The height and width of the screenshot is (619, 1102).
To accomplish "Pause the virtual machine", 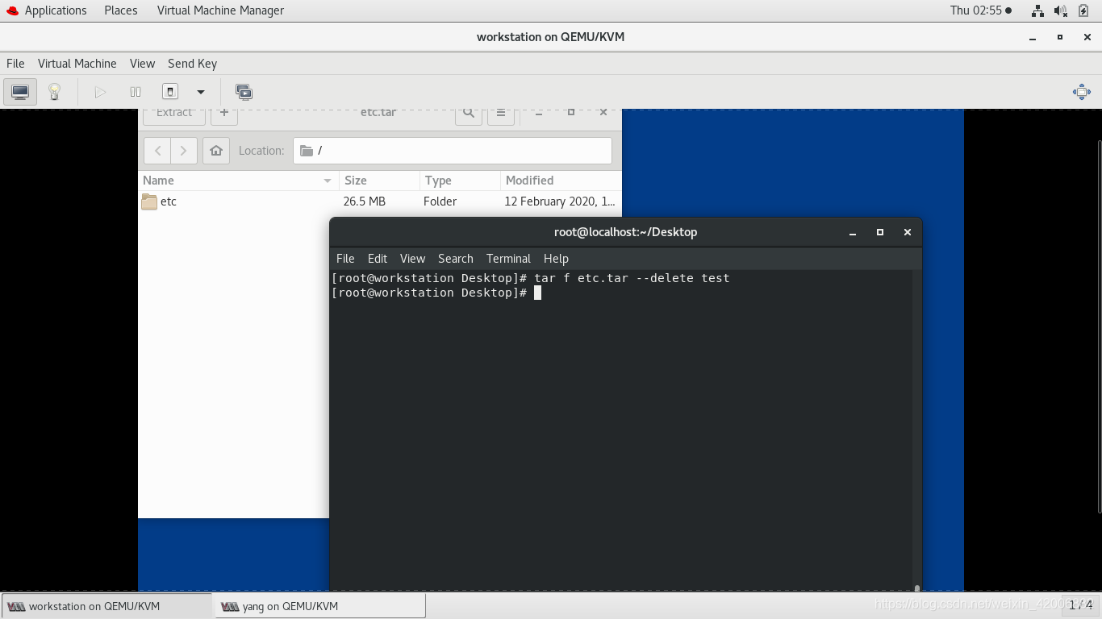I will pos(136,92).
